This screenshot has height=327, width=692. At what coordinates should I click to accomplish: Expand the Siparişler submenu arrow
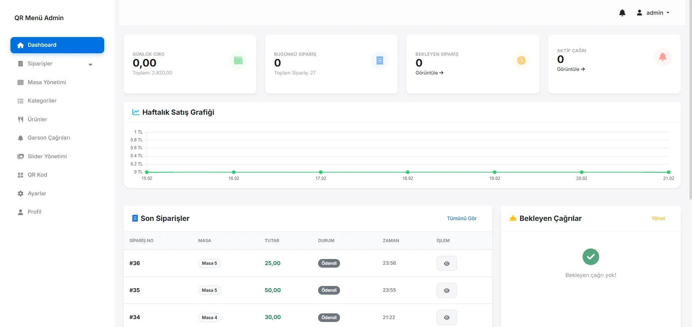[91, 64]
